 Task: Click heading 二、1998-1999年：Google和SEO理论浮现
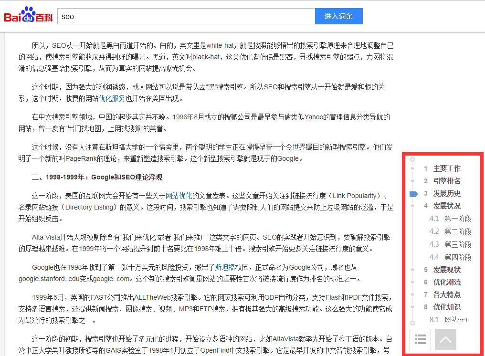(97, 177)
